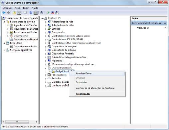Image resolution: width=169 pixels, height=130 pixels.
Task: Click the Baterias device category icon
Action: pyautogui.click(x=49, y=29)
